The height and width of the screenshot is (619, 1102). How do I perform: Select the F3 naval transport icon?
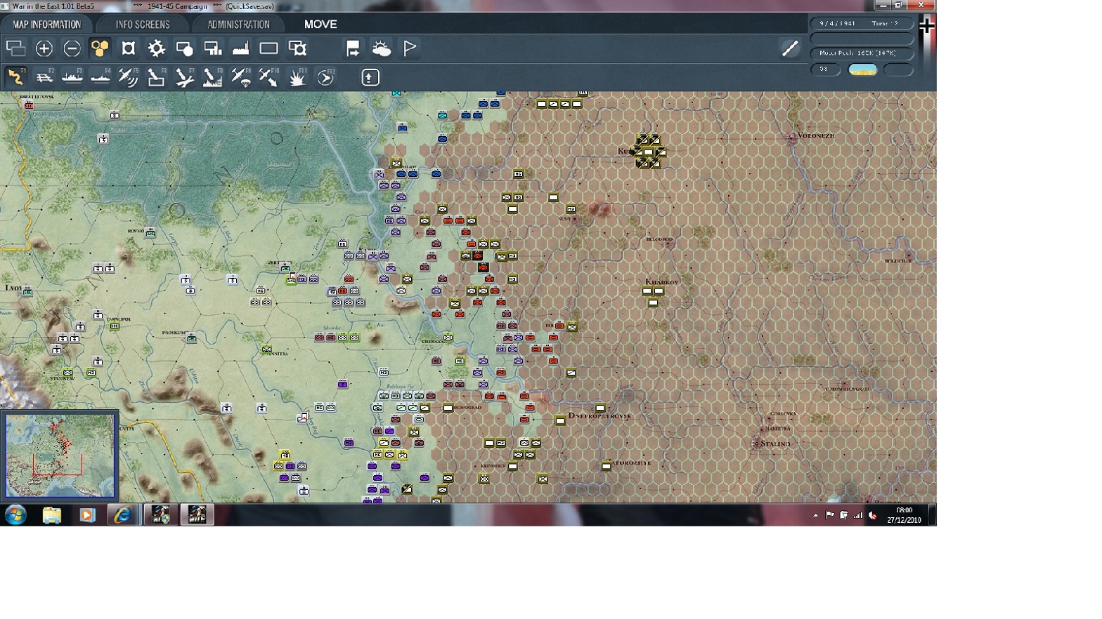(x=72, y=77)
